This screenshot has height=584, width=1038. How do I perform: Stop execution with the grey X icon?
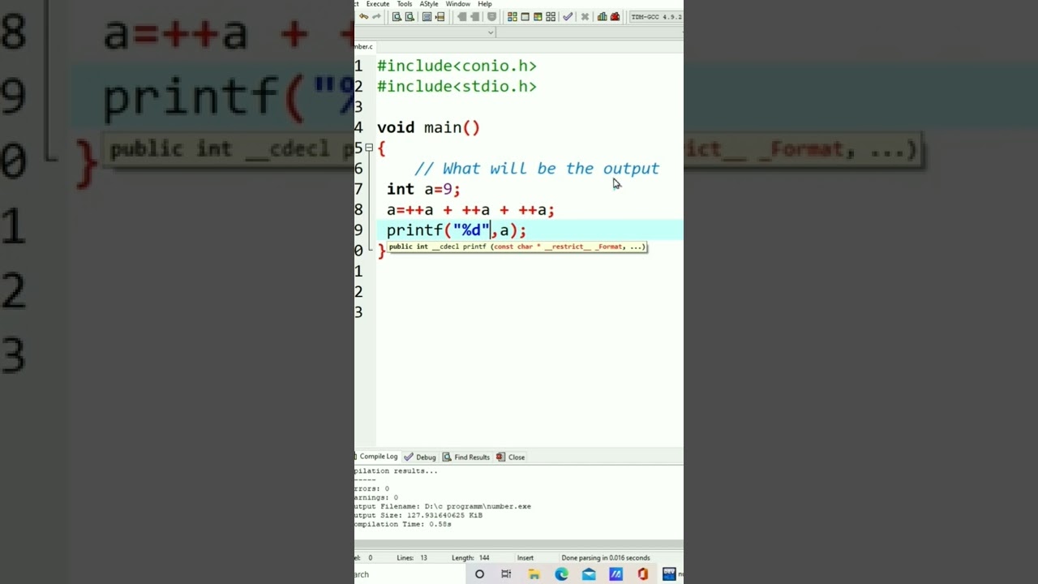coord(585,16)
